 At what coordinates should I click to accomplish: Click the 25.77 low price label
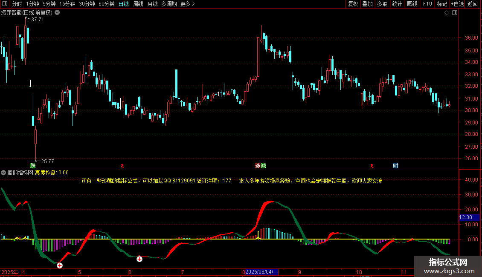pyautogui.click(x=47, y=161)
